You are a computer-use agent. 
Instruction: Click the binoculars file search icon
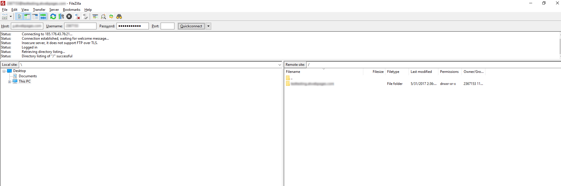[x=119, y=17]
